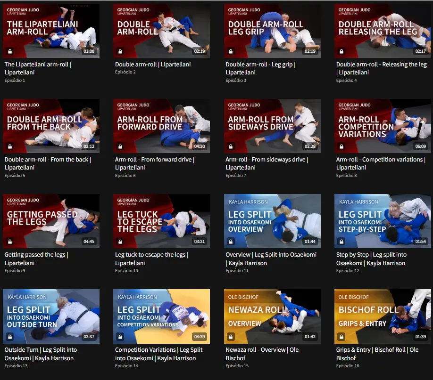Click lock icon on Newaza Roll Overview thumbnail

231,337
